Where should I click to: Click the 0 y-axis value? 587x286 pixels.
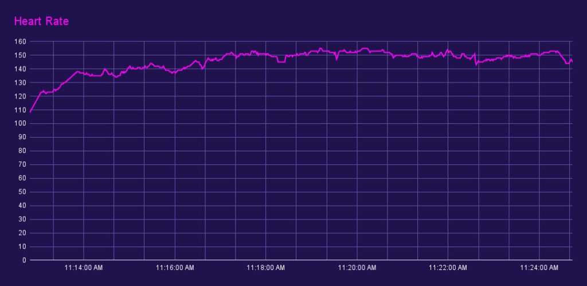(x=24, y=260)
